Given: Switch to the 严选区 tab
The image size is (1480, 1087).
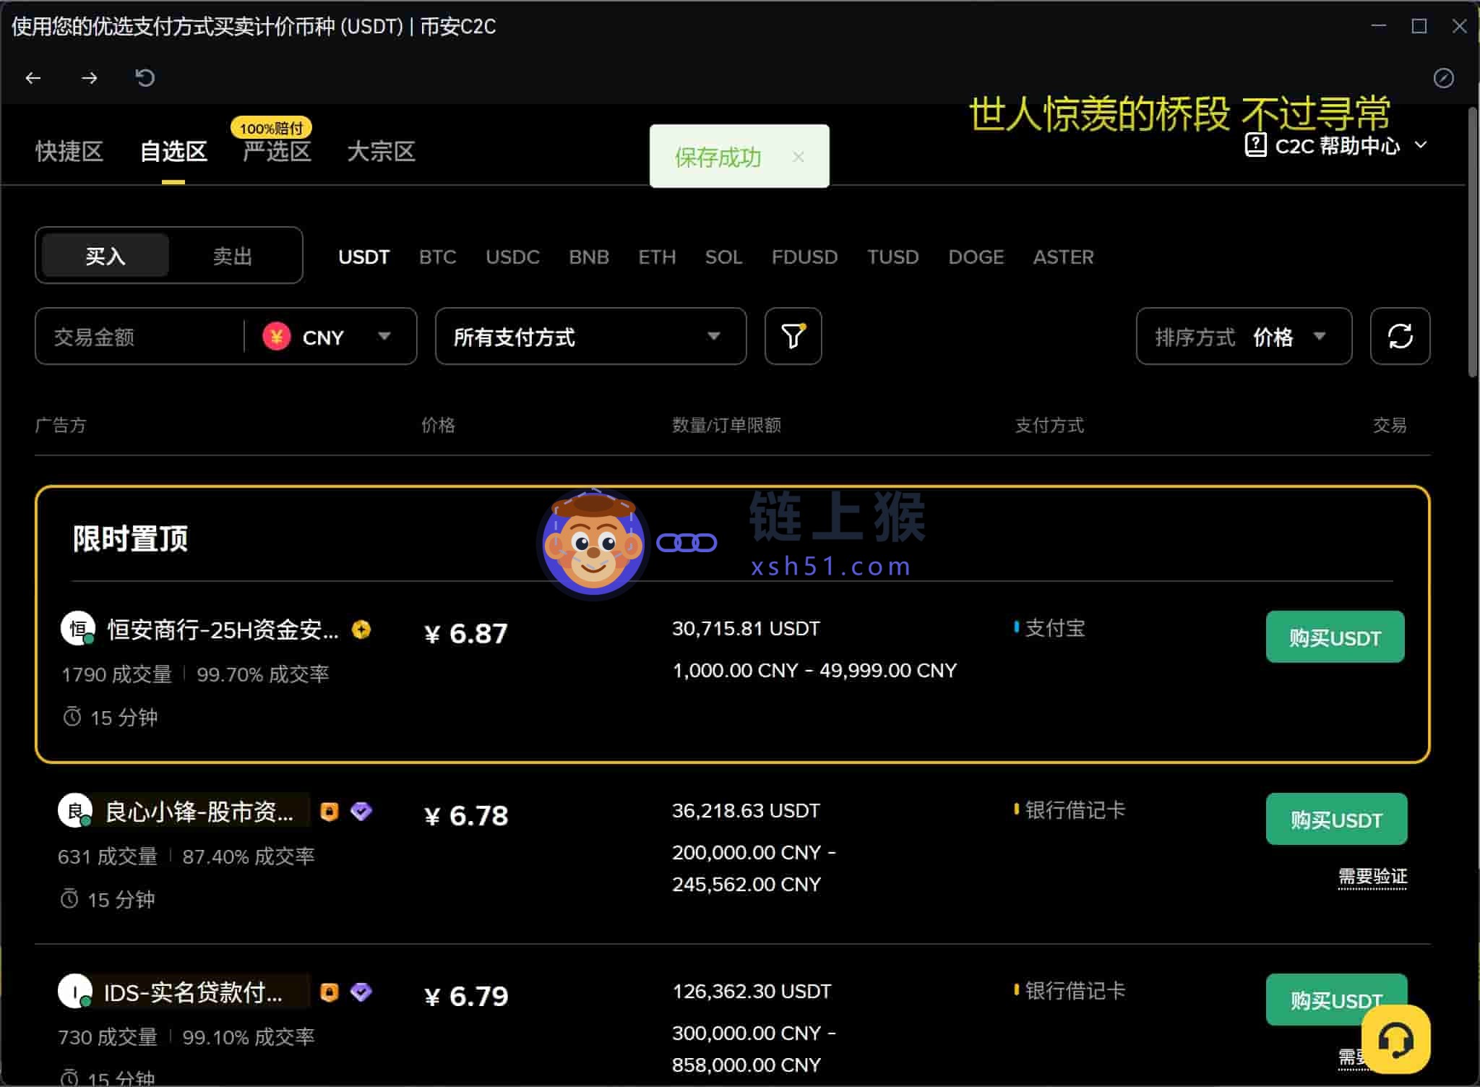Looking at the screenshot, I should [x=277, y=151].
